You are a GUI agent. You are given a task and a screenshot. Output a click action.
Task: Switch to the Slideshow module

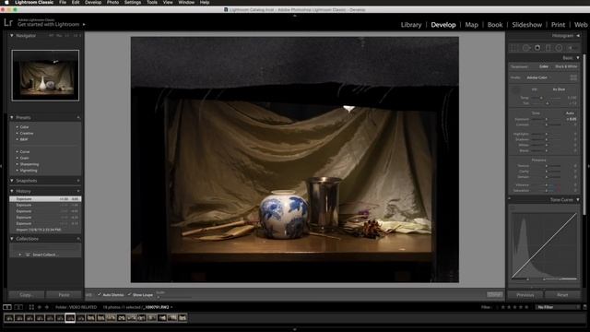(526, 25)
